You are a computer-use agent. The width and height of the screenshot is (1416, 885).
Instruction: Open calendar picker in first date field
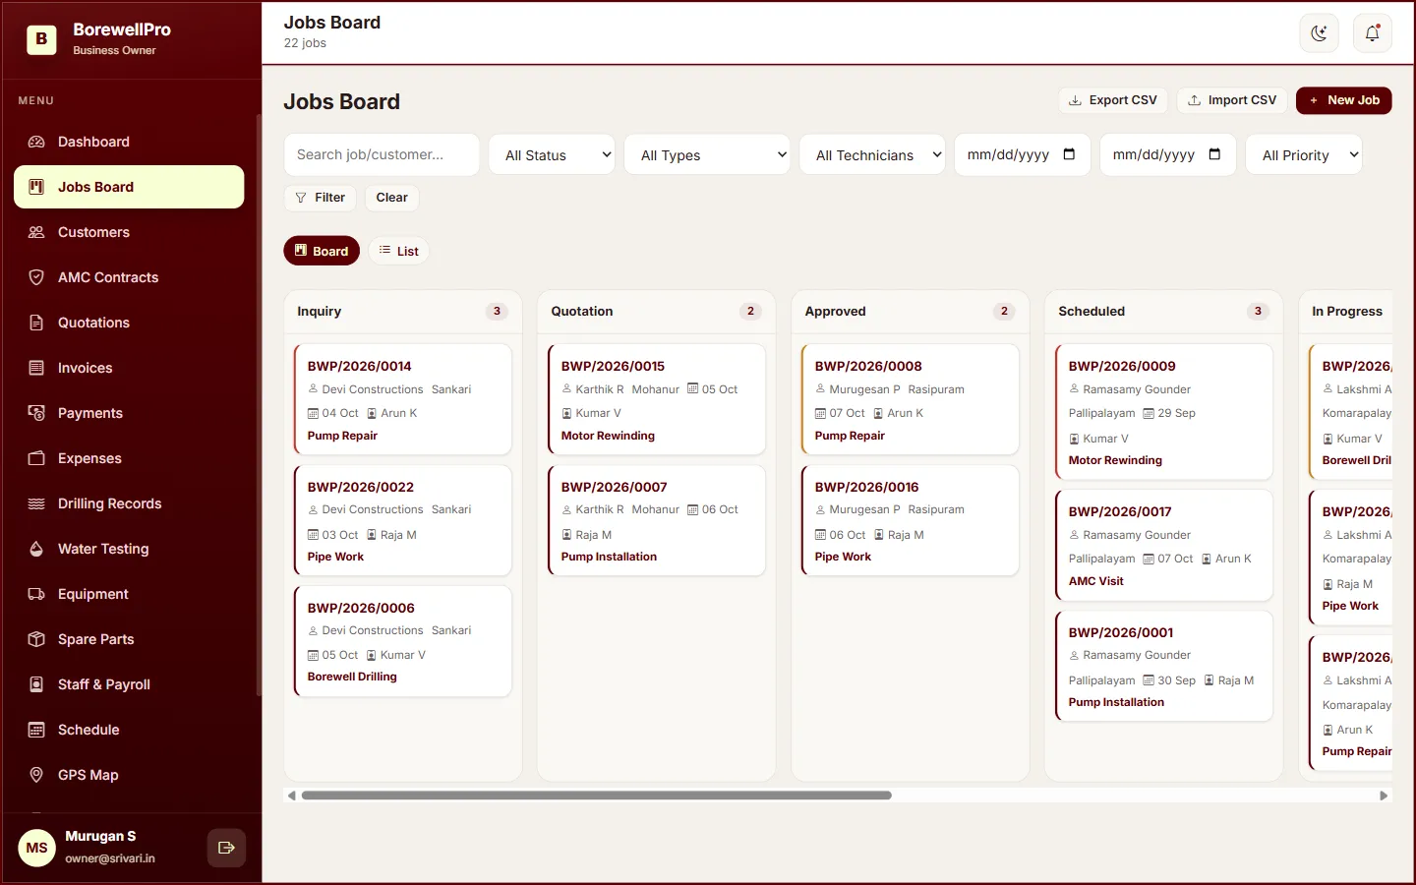[1070, 154]
